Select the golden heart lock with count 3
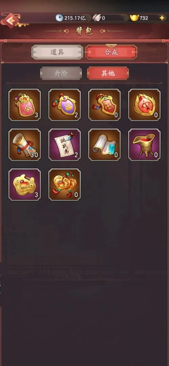The width and height of the screenshot is (169, 366). click(x=25, y=185)
